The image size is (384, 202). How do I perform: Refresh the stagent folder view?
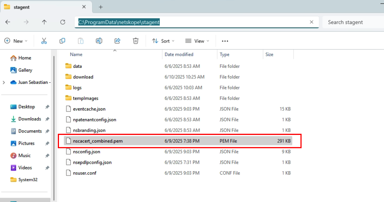click(63, 22)
